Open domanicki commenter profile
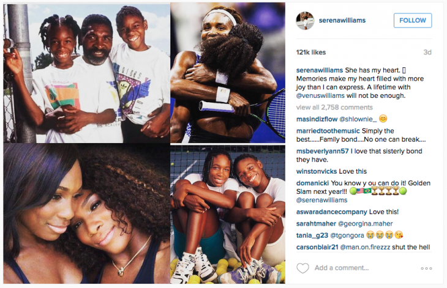This screenshot has width=447, height=288. [312, 183]
